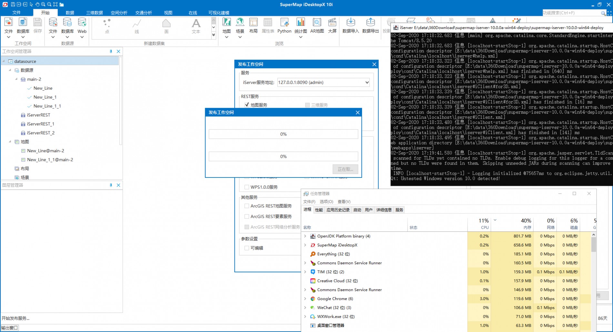Image resolution: width=613 pixels, height=332 pixels.
Task: Collapse the main-2 datasource node
Action: click(16, 79)
